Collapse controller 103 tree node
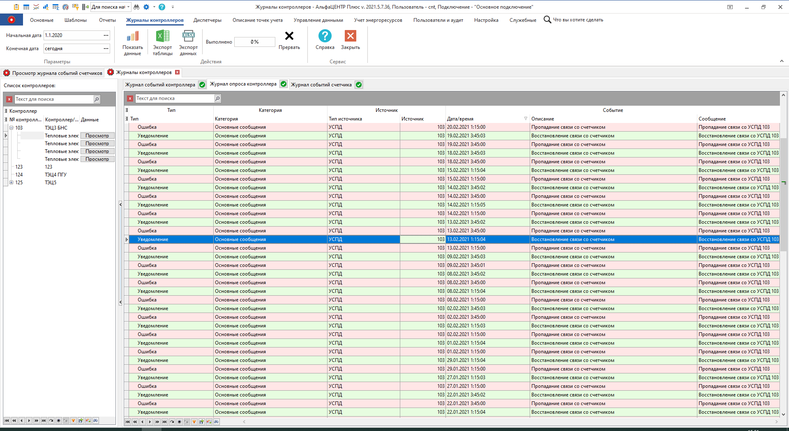 click(12, 128)
